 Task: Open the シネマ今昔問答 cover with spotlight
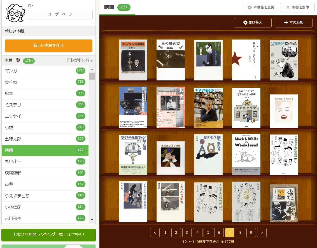[171, 202]
